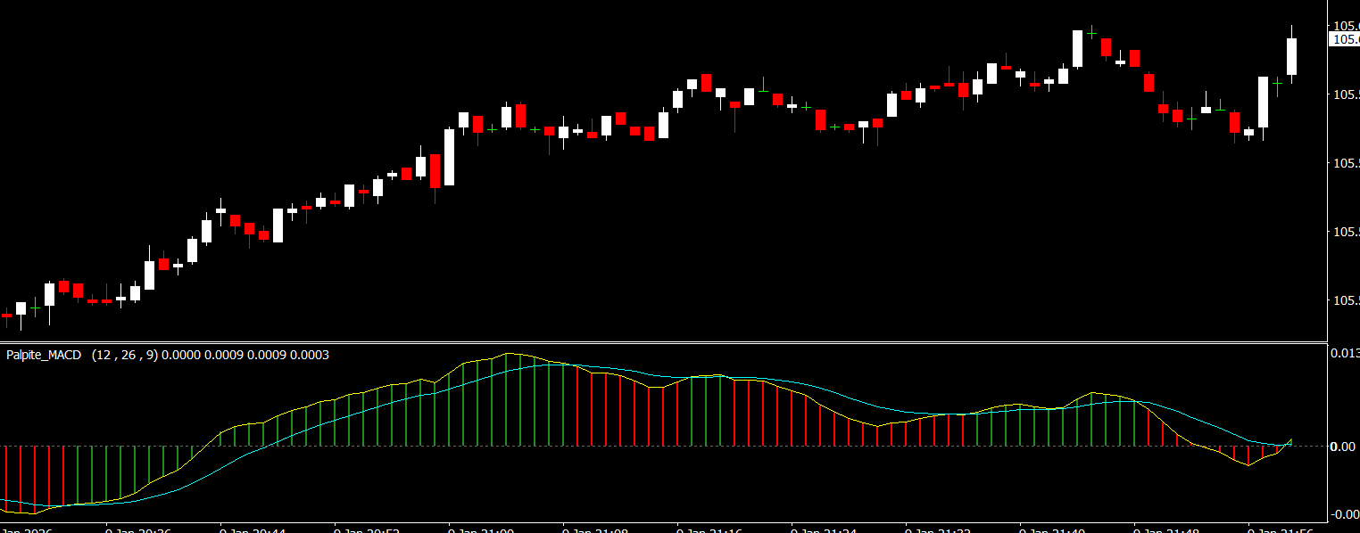
Task: Click the partially visible Jan 2026 date label
Action: (27, 530)
